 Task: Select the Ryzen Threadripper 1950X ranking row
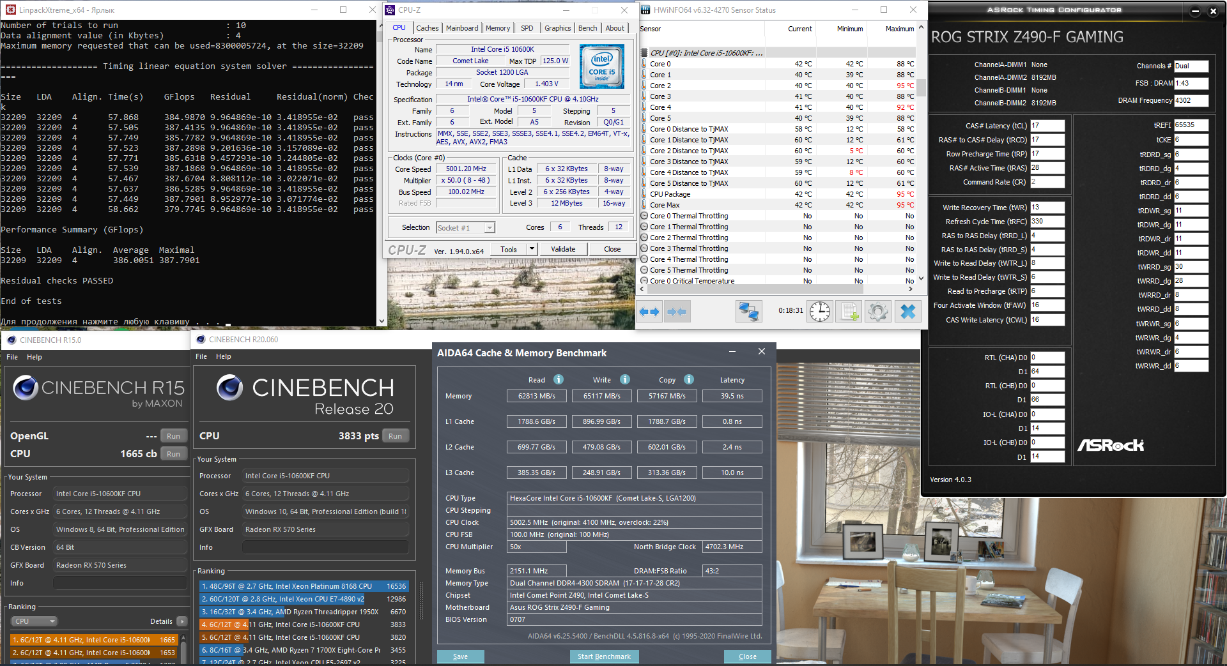304,612
